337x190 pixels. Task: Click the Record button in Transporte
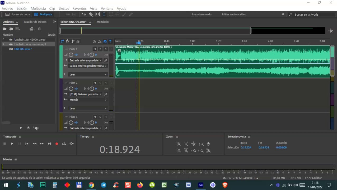pos(57,144)
